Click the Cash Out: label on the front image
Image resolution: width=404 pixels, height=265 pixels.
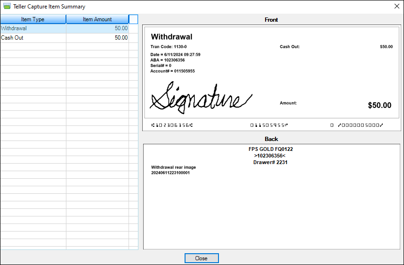(290, 47)
